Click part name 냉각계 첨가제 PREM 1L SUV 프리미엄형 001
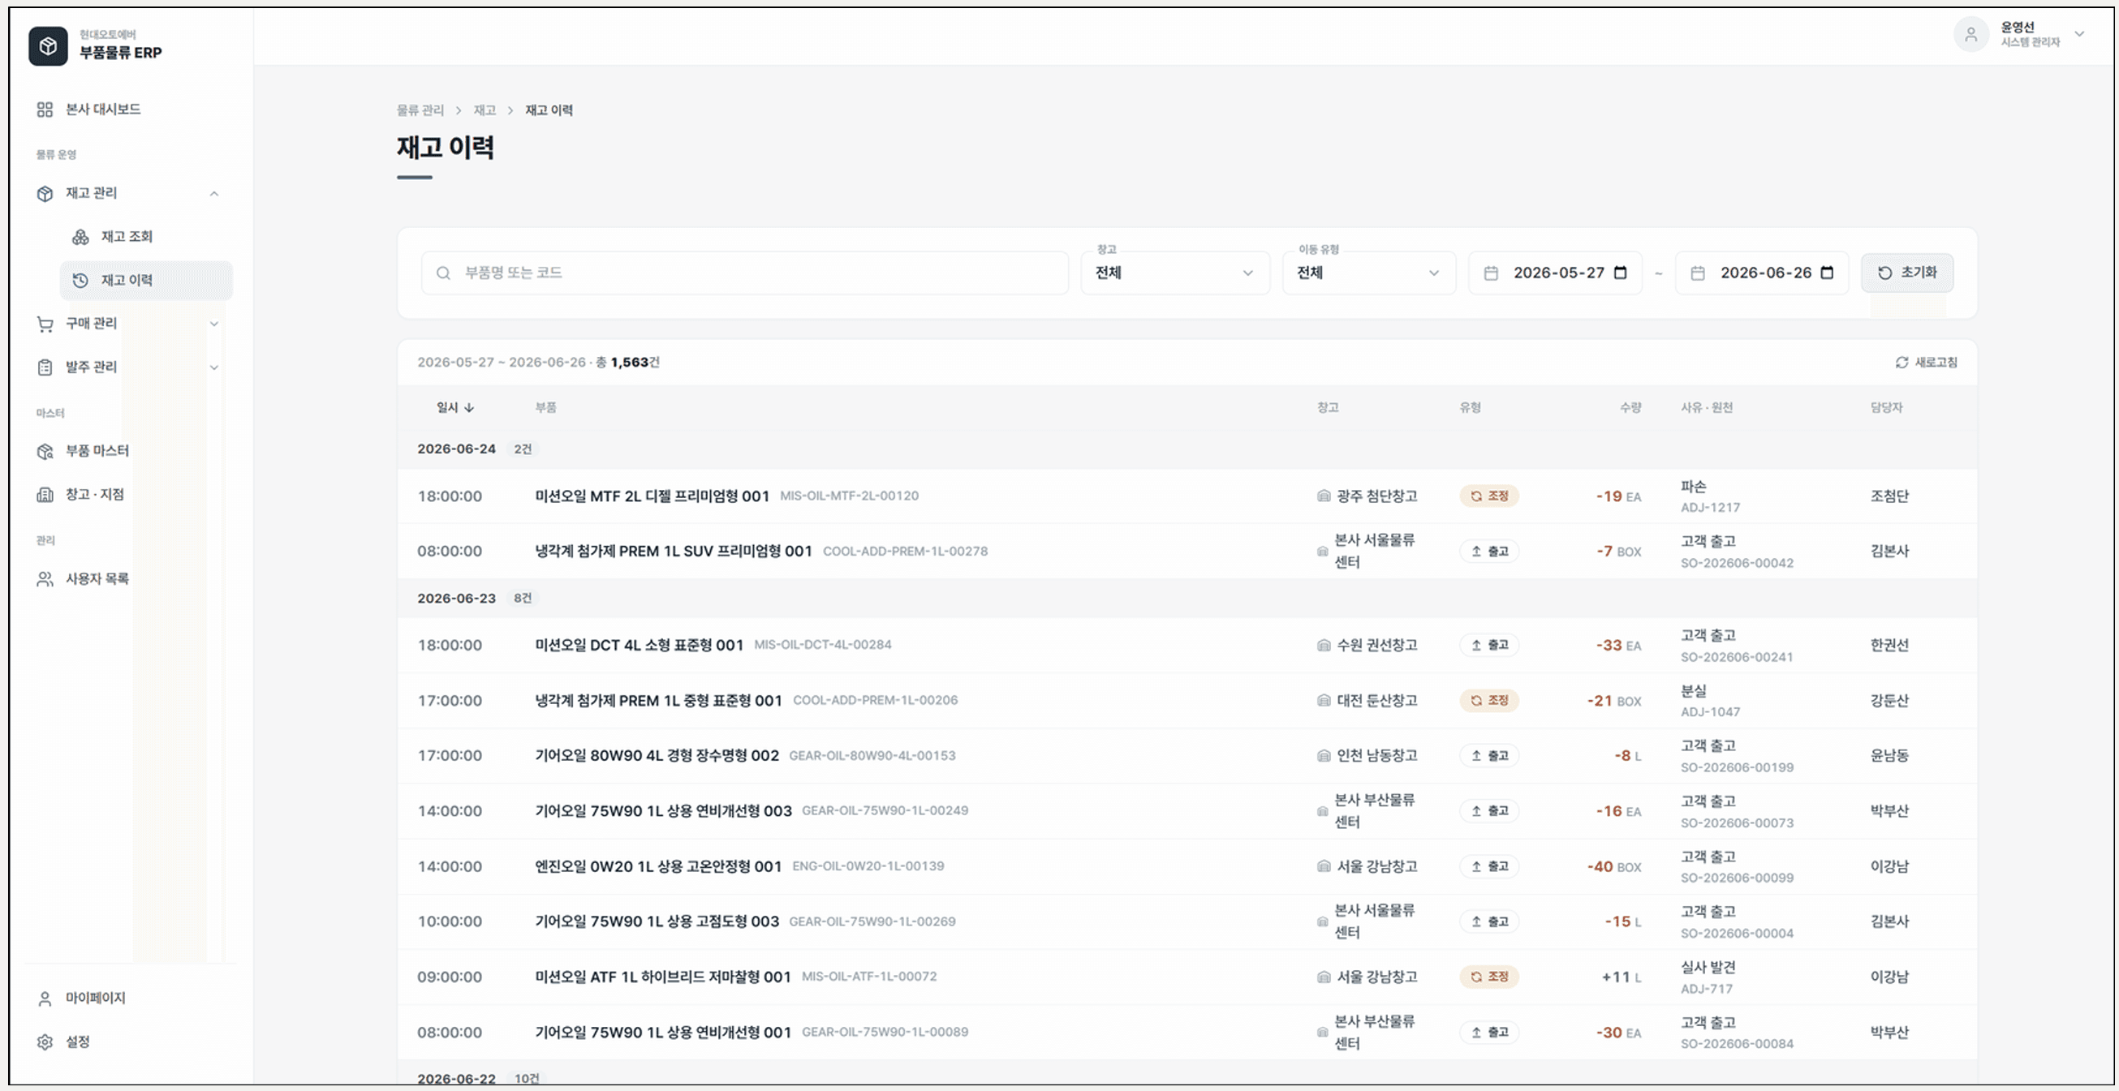 [x=673, y=552]
